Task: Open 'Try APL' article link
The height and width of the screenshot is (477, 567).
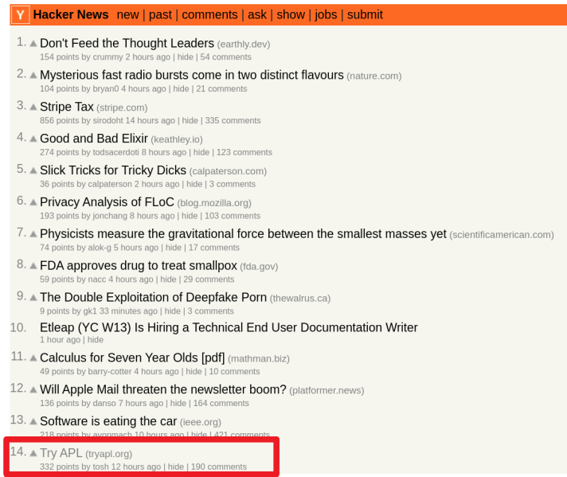Action: pyautogui.click(x=61, y=453)
